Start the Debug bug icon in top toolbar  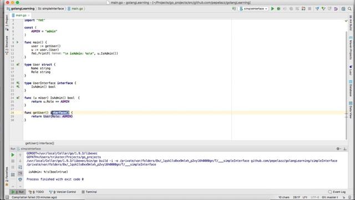pos(278,9)
